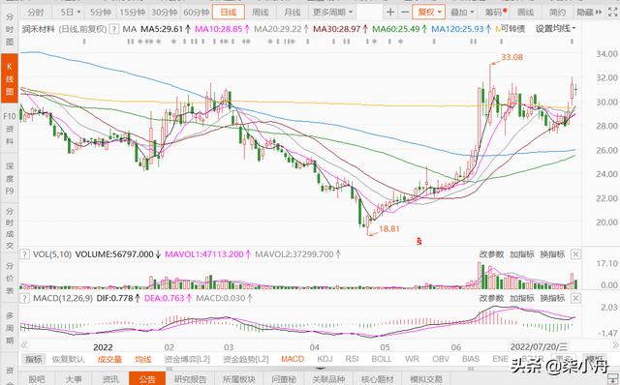Click 换指标 in MACD panel
The width and height of the screenshot is (620, 385).
coord(552,298)
